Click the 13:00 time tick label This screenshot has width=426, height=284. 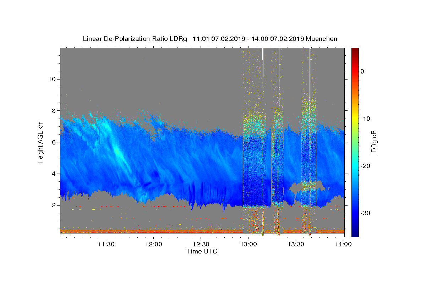click(248, 244)
